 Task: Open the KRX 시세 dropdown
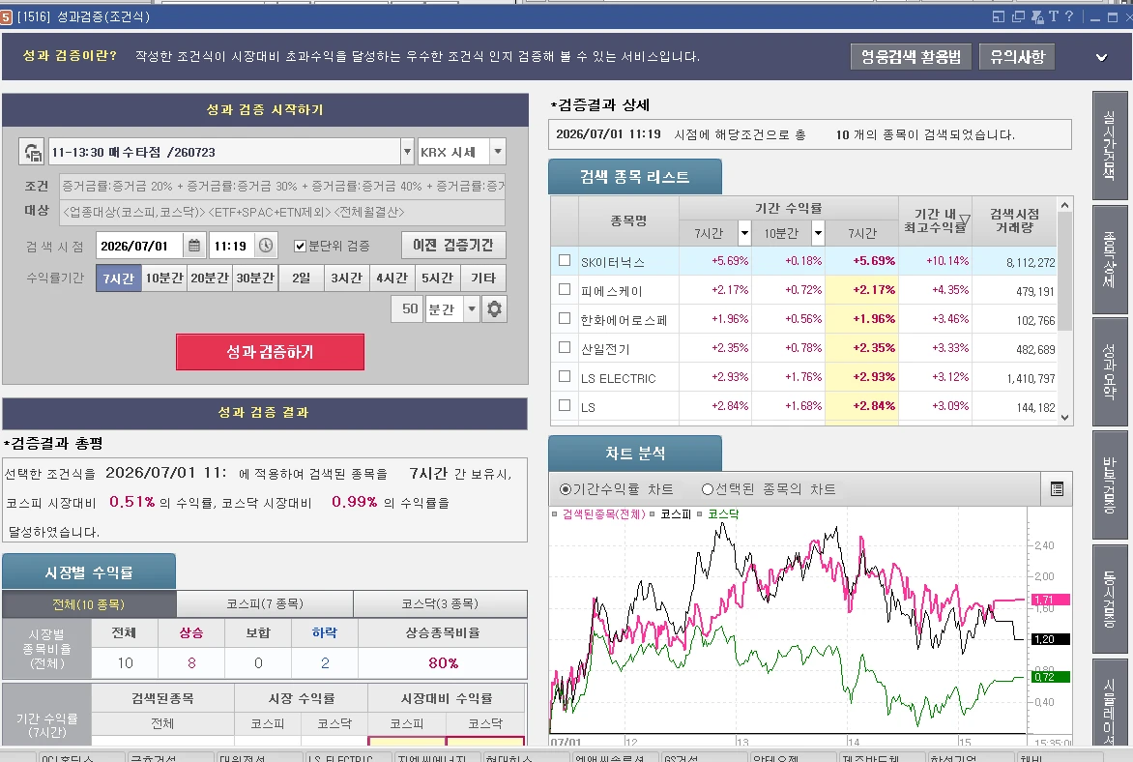tap(498, 152)
